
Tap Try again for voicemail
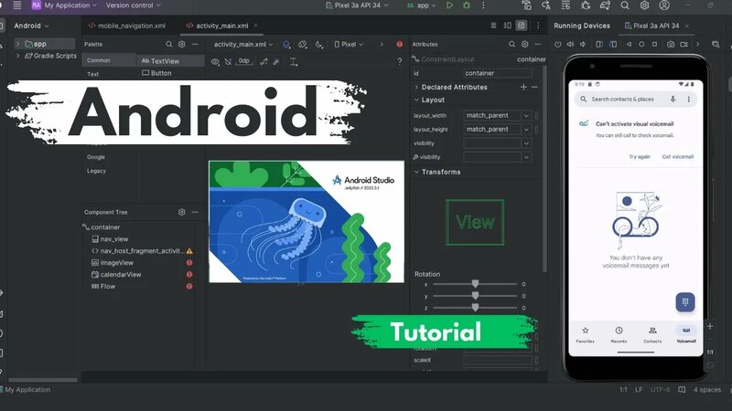coord(640,156)
